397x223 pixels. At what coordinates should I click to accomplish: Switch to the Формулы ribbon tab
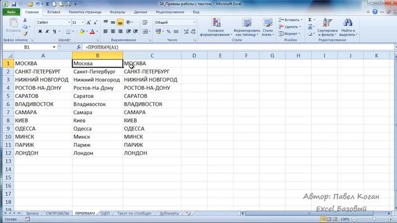pos(117,12)
